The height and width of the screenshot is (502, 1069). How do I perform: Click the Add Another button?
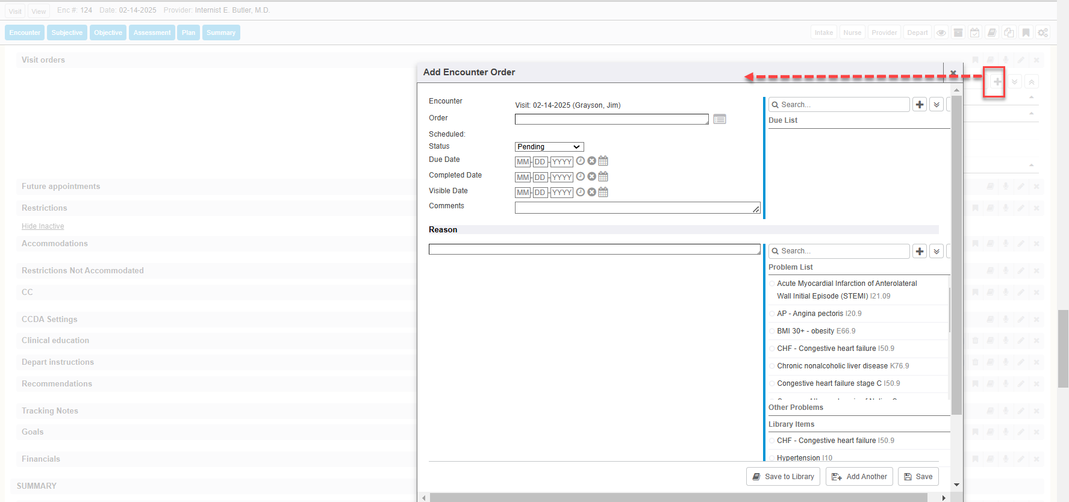click(859, 477)
